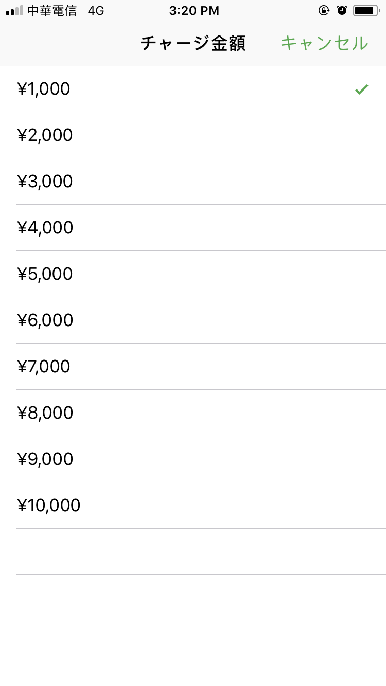386x686 pixels.
Task: Choose ¥3,000 as charge amount
Action: coord(45,182)
